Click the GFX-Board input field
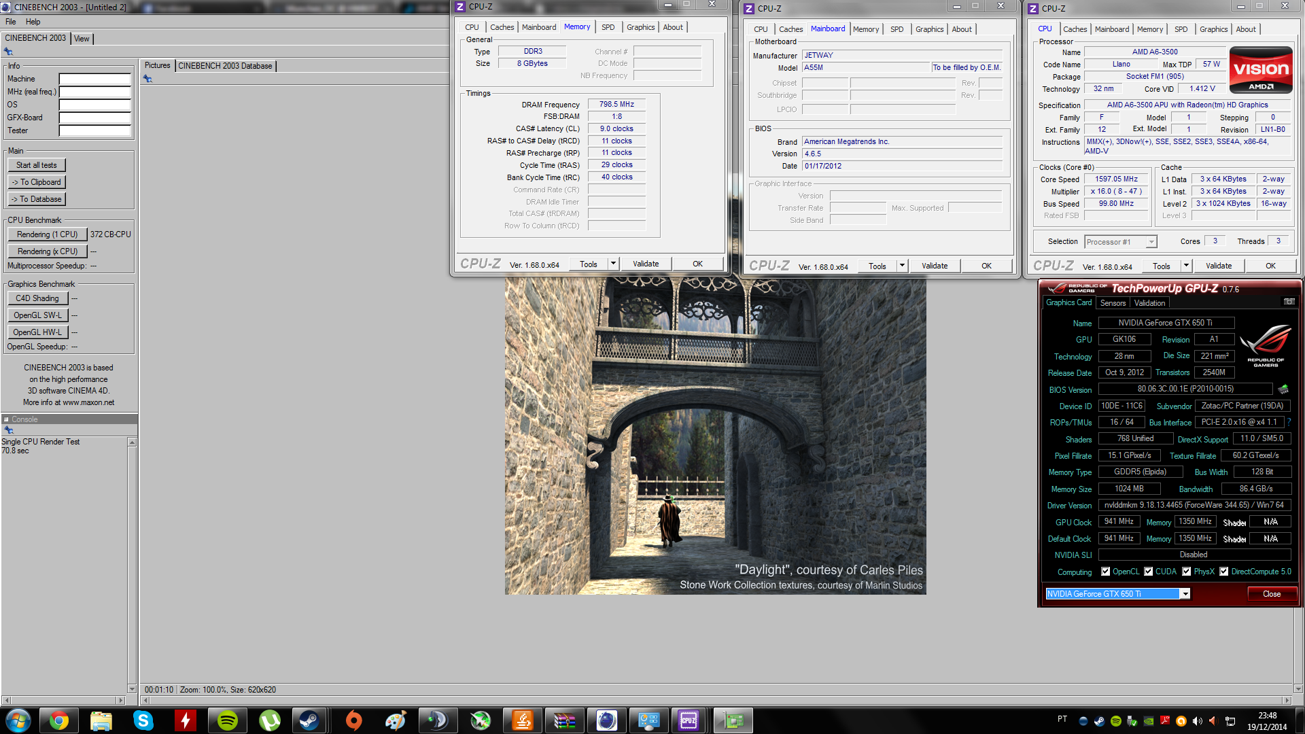Screen dimensions: 1305x734 point(94,118)
